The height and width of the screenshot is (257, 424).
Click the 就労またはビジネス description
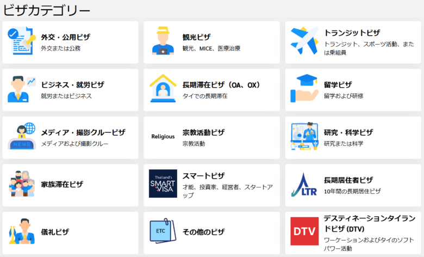66,96
